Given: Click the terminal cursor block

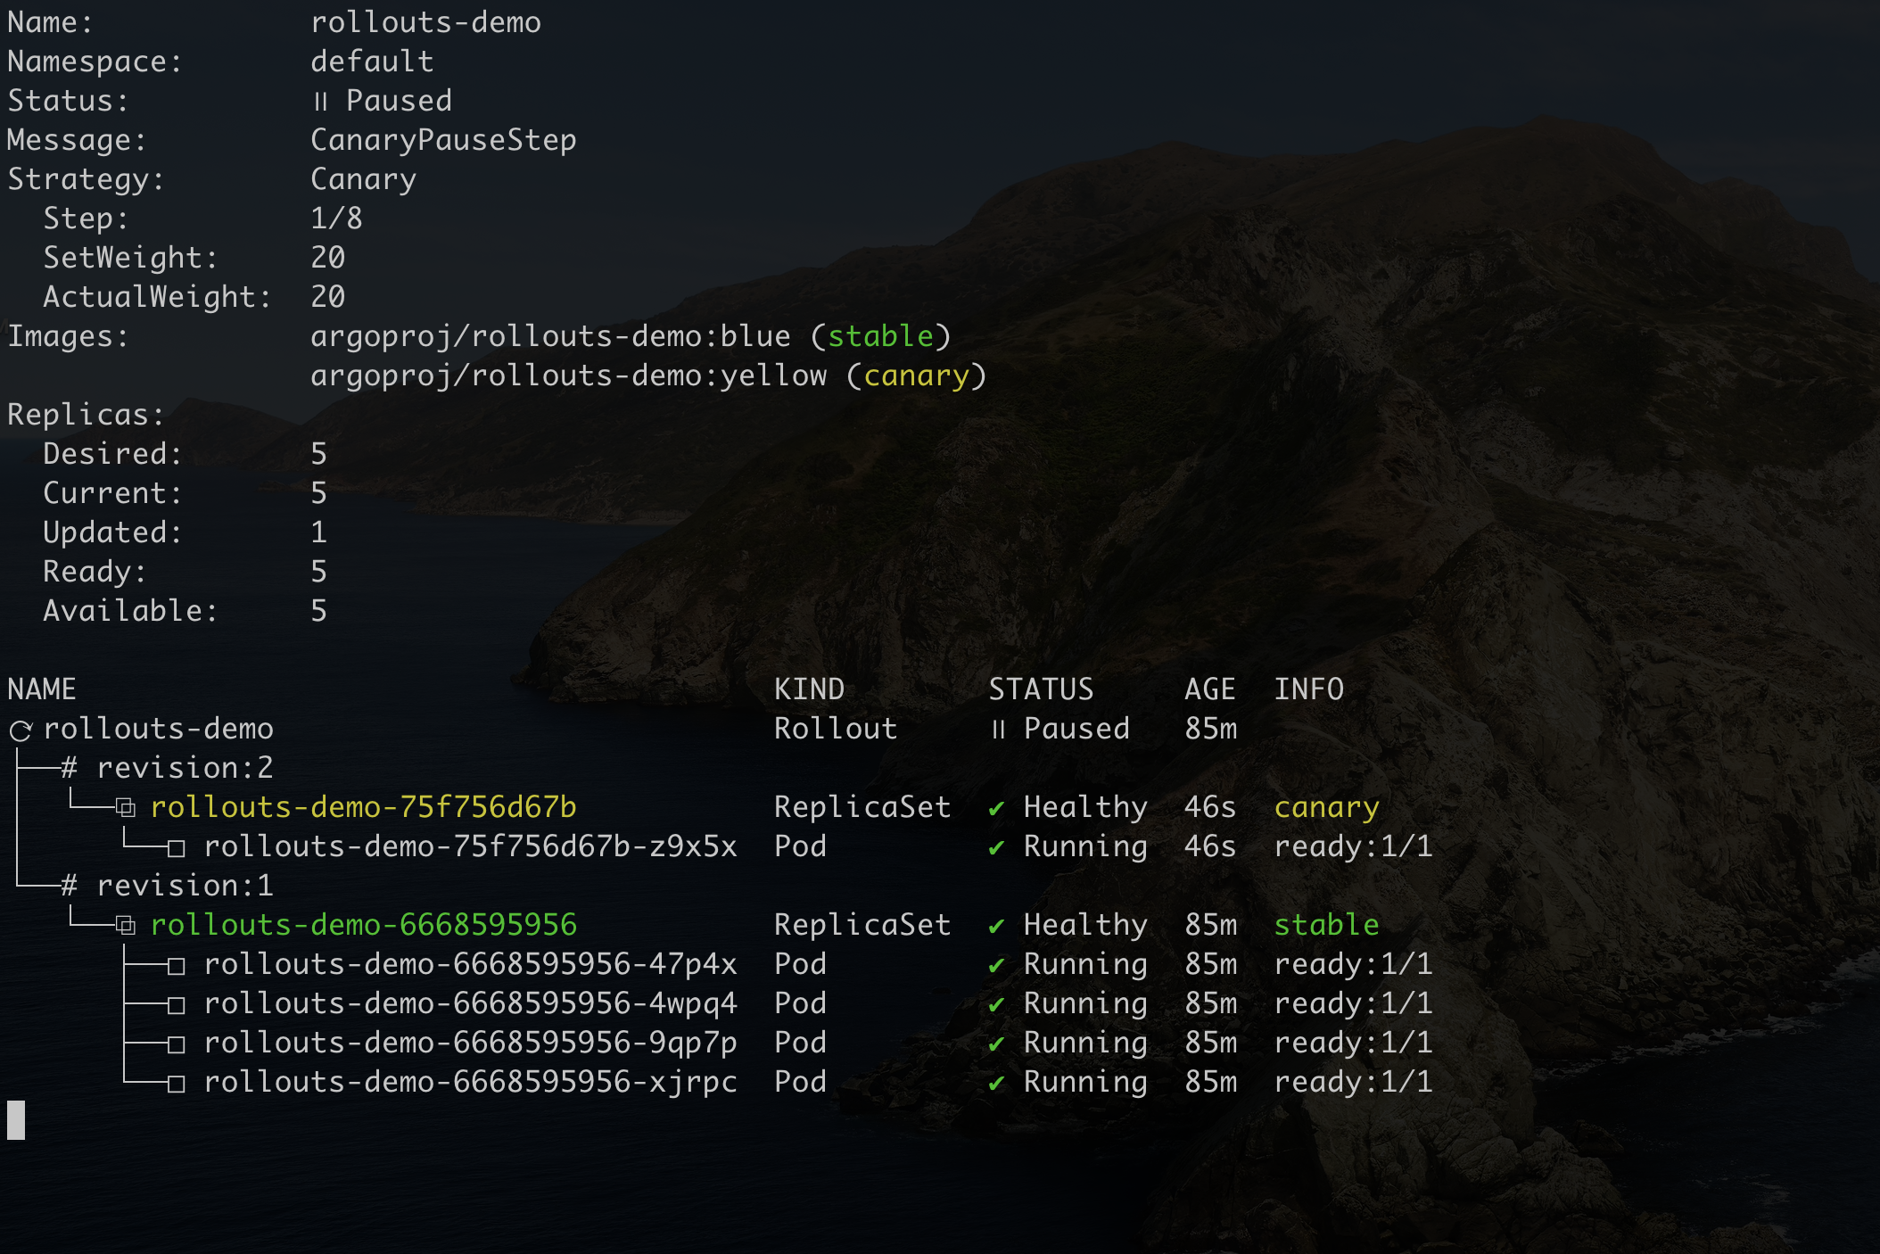Looking at the screenshot, I should [16, 1120].
